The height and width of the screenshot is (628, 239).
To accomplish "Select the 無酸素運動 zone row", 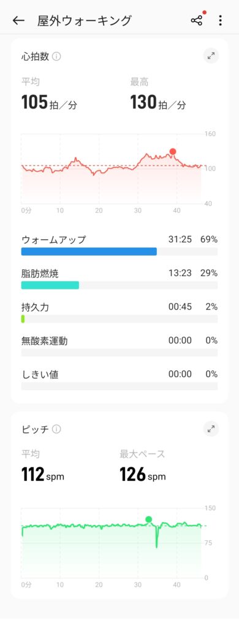I will coord(120,347).
